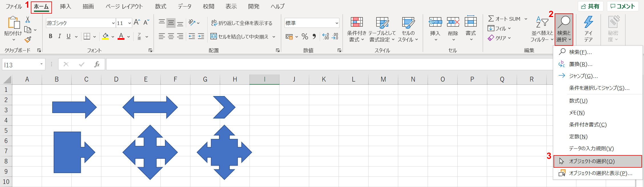Choose Go To (ジャンプ) menu item

(598, 76)
